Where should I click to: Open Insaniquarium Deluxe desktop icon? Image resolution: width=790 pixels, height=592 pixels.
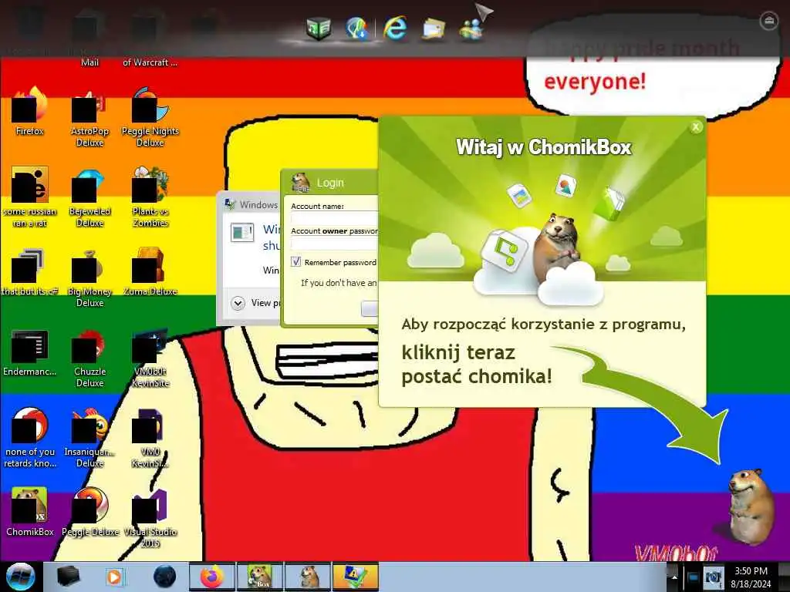pyautogui.click(x=89, y=438)
